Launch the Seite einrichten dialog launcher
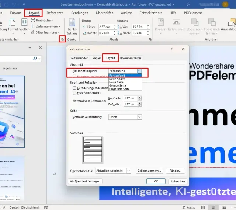The width and height of the screenshot is (236, 210). 62,39
